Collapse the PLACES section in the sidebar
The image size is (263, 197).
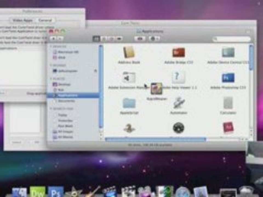coord(51,79)
